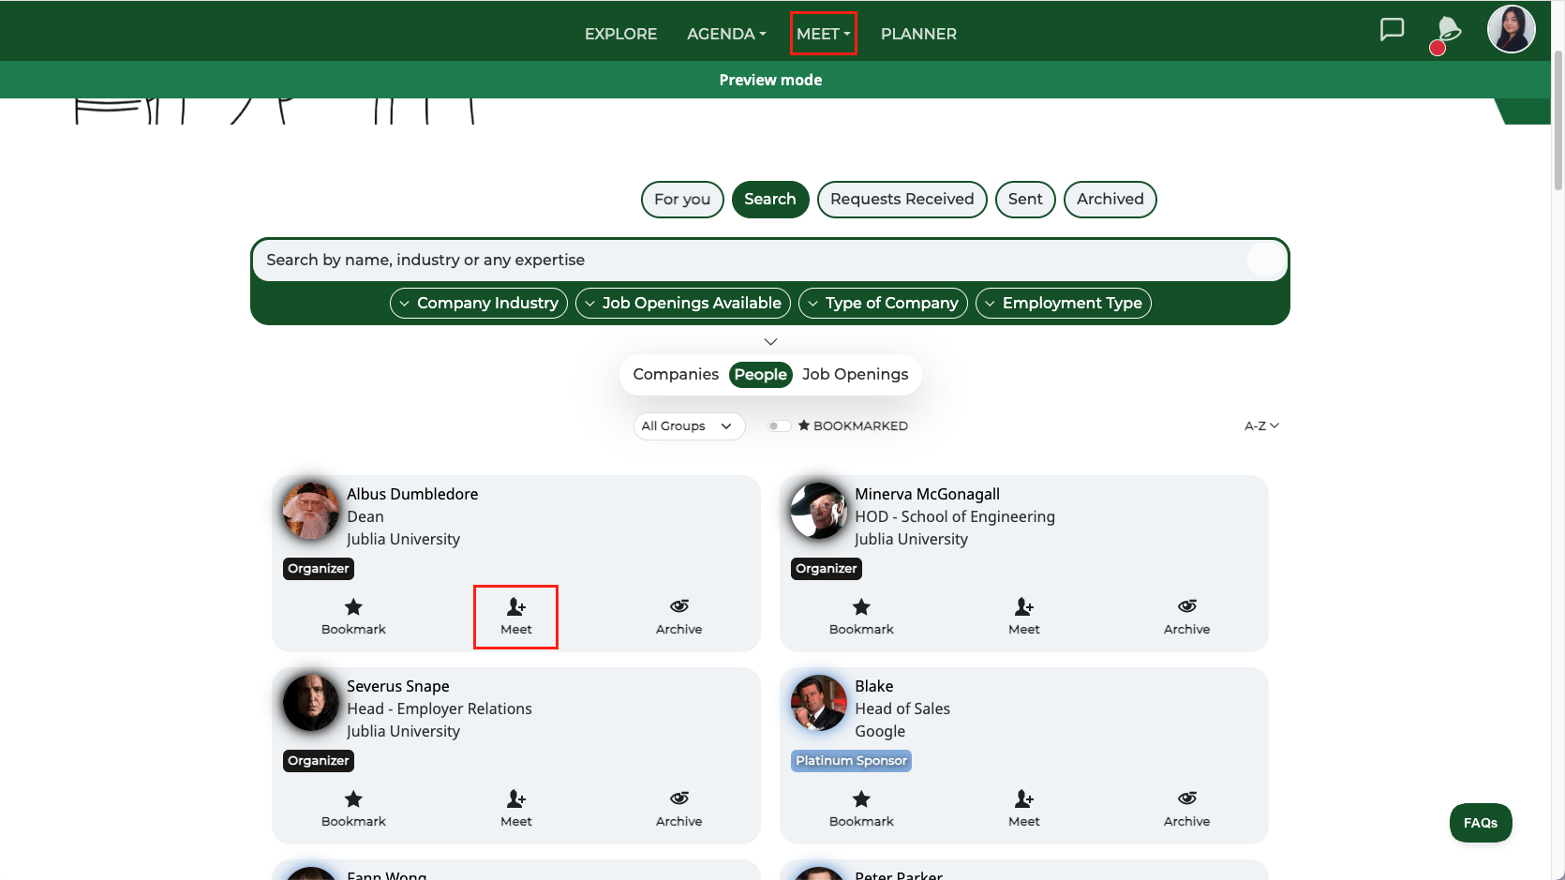Screen dimensions: 1565x880
Task: Collapse filters with the chevron below search
Action: 770,342
